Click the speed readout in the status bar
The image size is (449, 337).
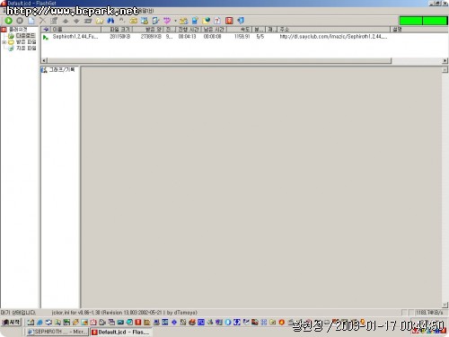click(x=429, y=313)
